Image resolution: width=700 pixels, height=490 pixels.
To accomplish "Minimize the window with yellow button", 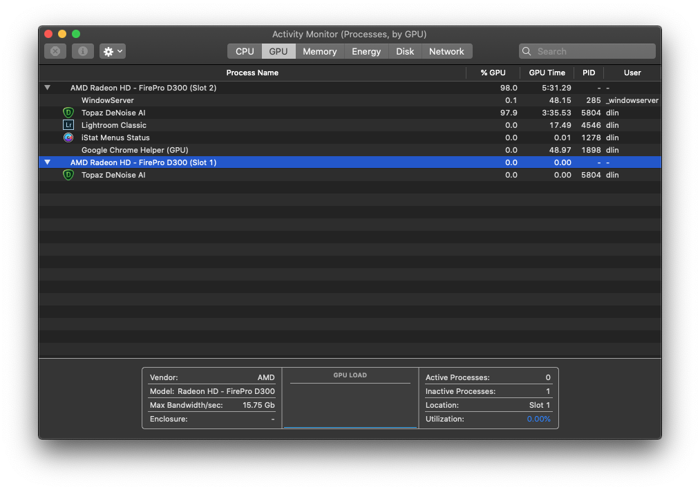I will pos(62,34).
